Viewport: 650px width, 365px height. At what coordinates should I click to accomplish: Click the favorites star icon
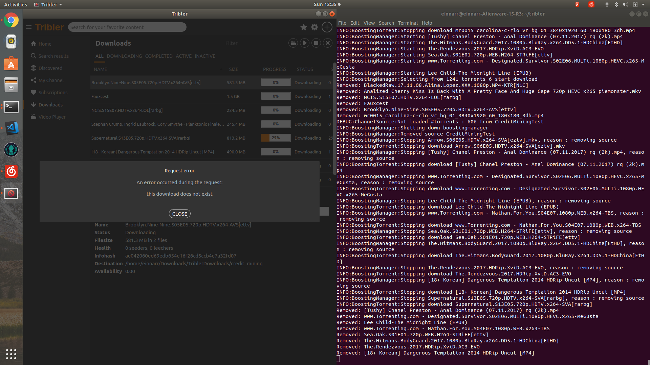pos(303,27)
